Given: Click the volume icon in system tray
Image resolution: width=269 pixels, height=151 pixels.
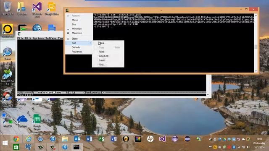Looking at the screenshot, I should pyautogui.click(x=248, y=147).
